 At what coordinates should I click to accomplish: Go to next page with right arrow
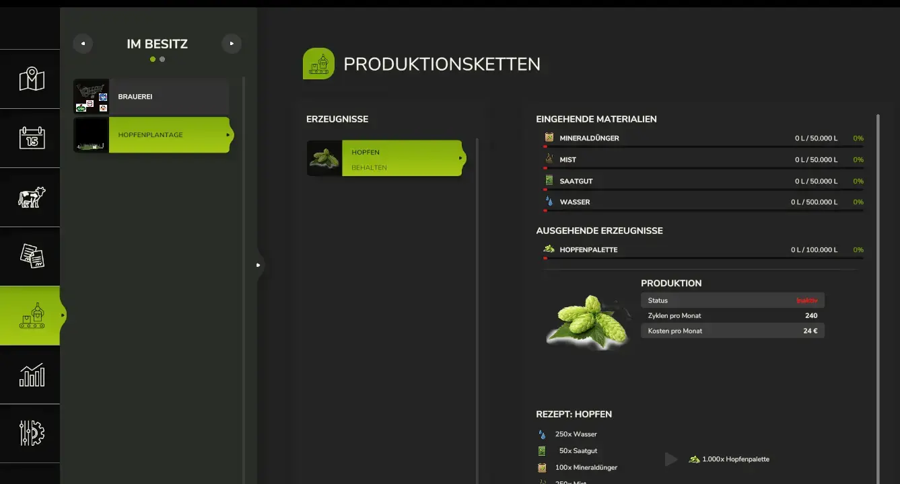tap(232, 44)
